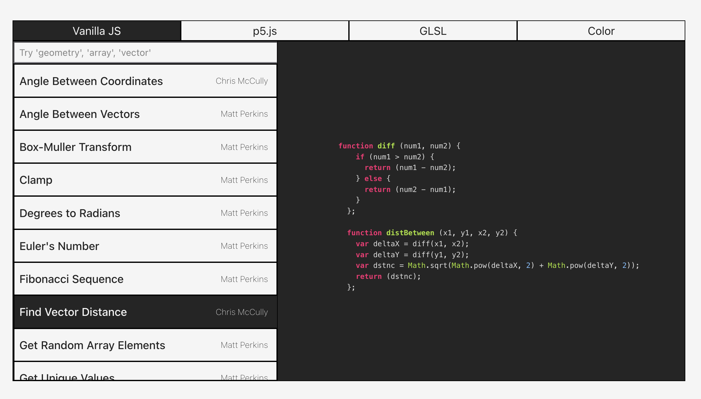The image size is (701, 399).
Task: Open Fibonacci Sequence snippet
Action: 145,279
